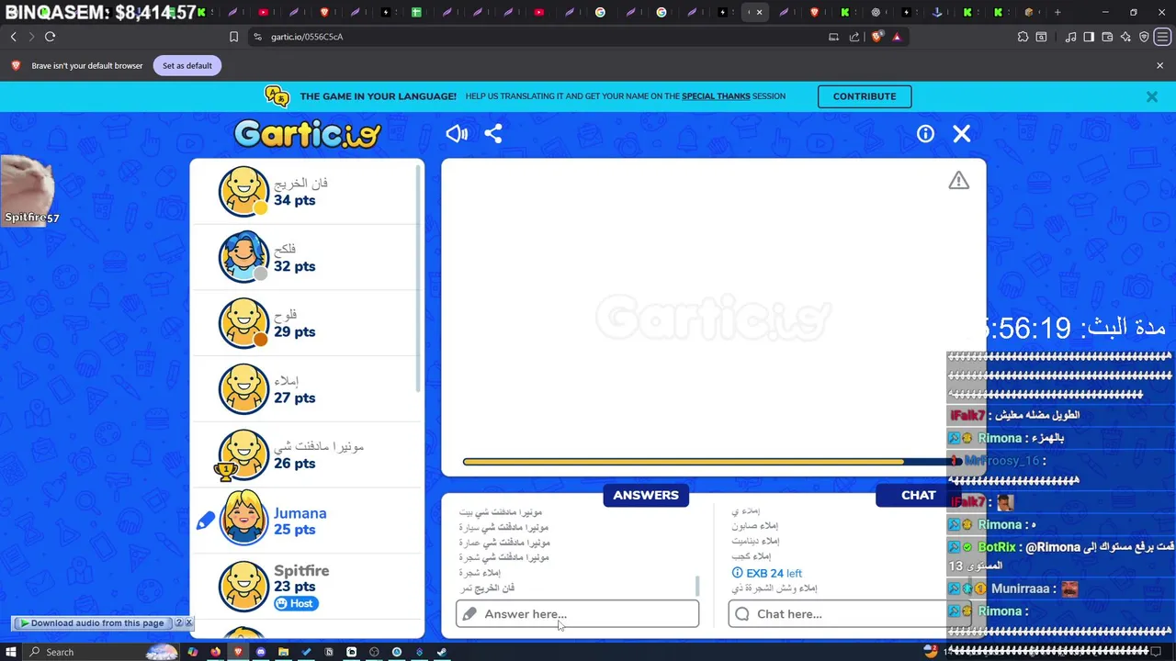The image size is (1176, 661).
Task: Select the top player with 34 pts
Action: coord(308,191)
